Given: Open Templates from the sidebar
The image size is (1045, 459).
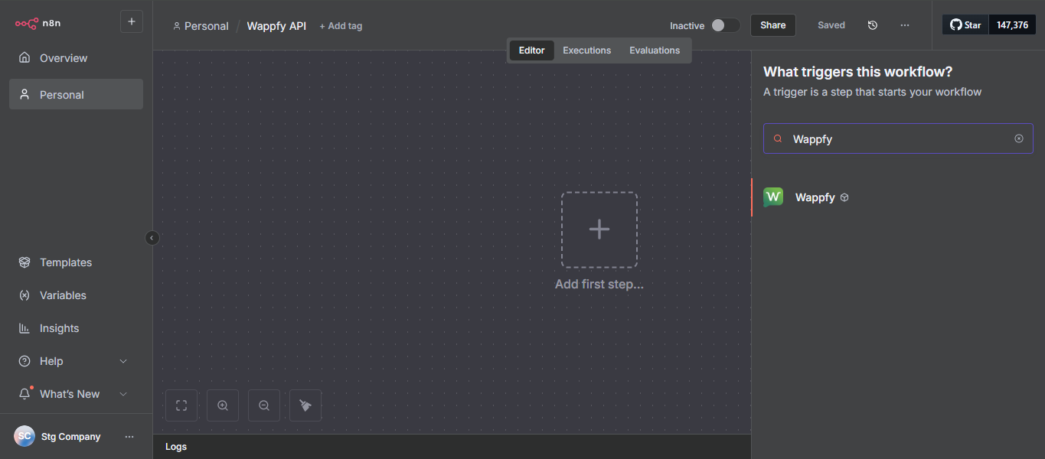Looking at the screenshot, I should (76, 262).
